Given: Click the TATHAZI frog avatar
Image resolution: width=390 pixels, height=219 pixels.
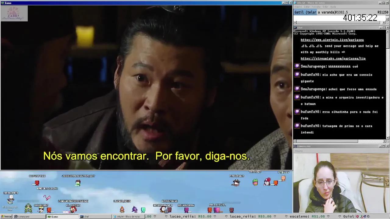Looking at the screenshot, I should point(255,182).
